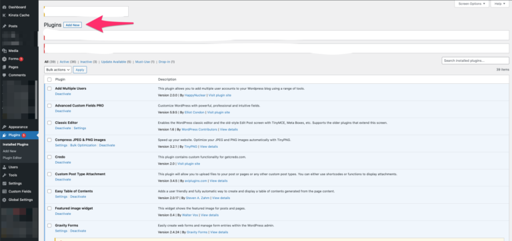Open Installed Plugins submenu item
512x241 pixels.
point(15,144)
